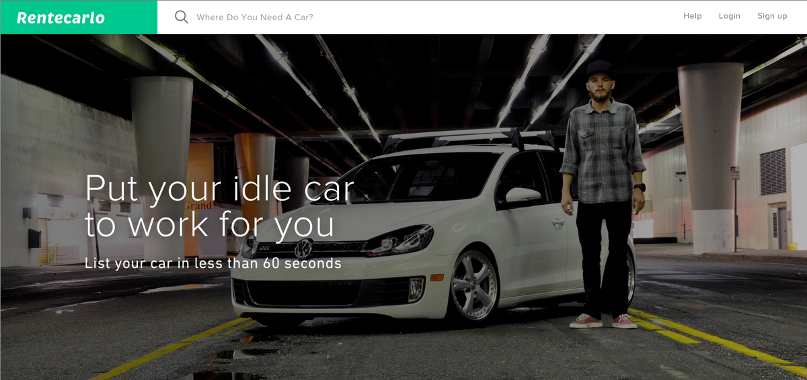The image size is (807, 380).
Task: Click the Rentecarlo logo
Action: 61,17
